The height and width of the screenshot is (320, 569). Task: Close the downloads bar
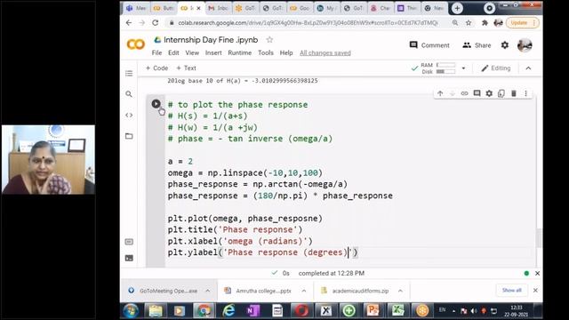click(x=535, y=291)
